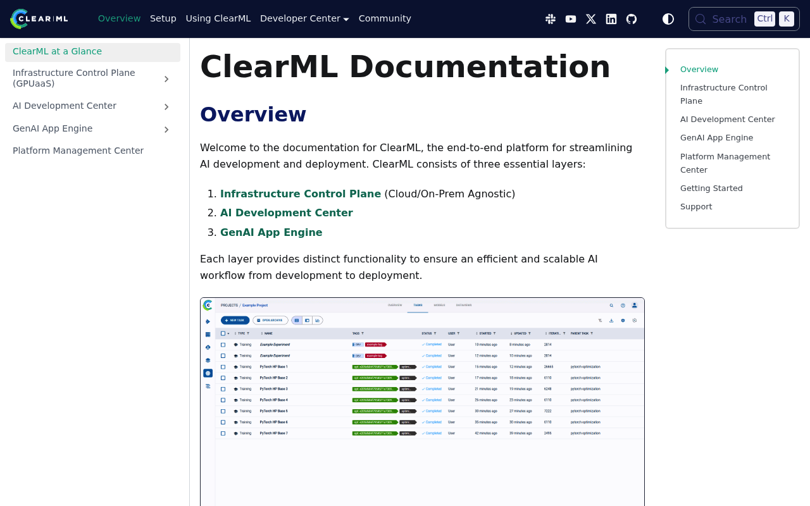Jump to Platform Management Center in contents
This screenshot has height=506, width=810.
(x=725, y=163)
